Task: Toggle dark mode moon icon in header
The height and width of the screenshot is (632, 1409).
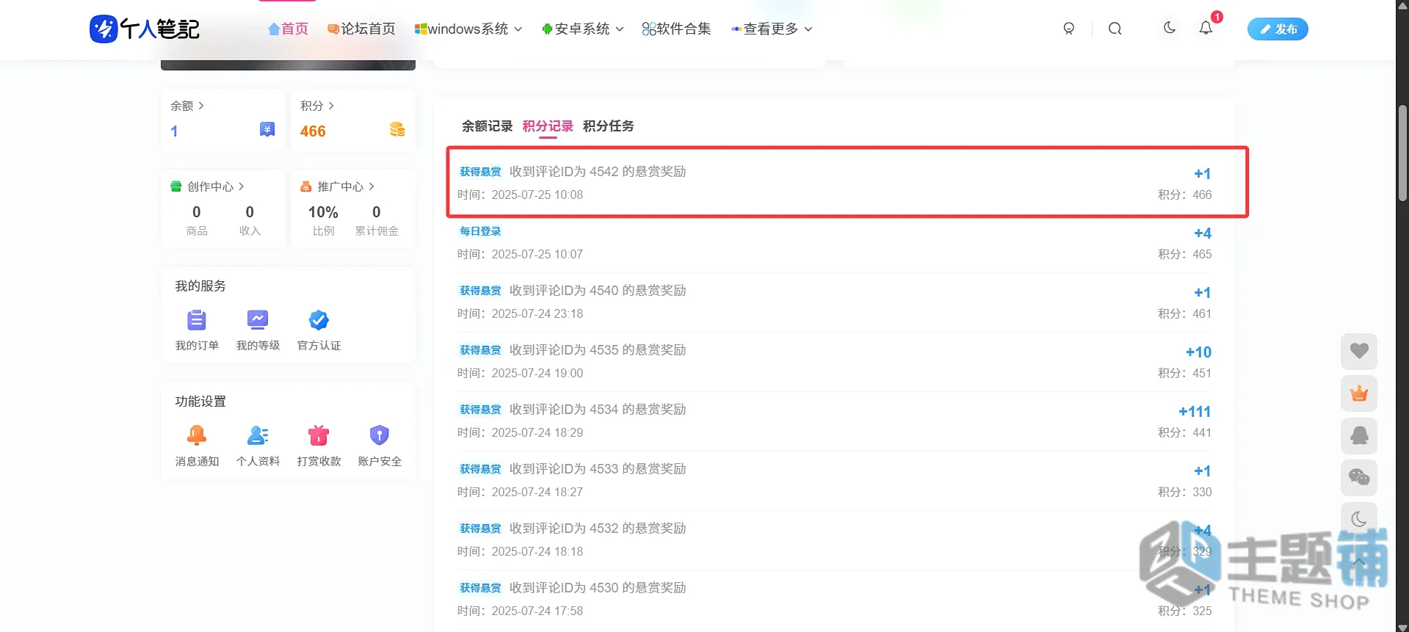Action: (x=1170, y=28)
